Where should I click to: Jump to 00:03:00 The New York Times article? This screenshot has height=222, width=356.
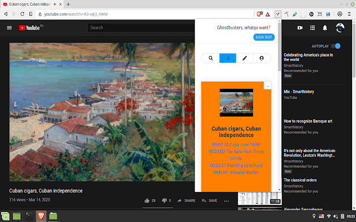click(236, 155)
